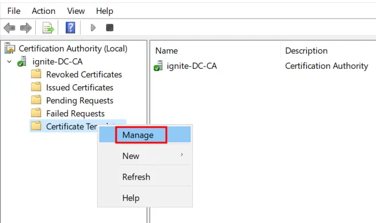Open the View menu
Screen dimensions: 376x223
76,11
